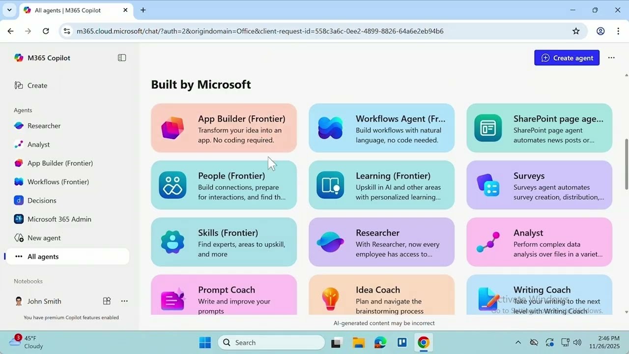Screen dimensions: 629x354
Task: Click the SharePoint page agent card icon
Action: pos(488,128)
